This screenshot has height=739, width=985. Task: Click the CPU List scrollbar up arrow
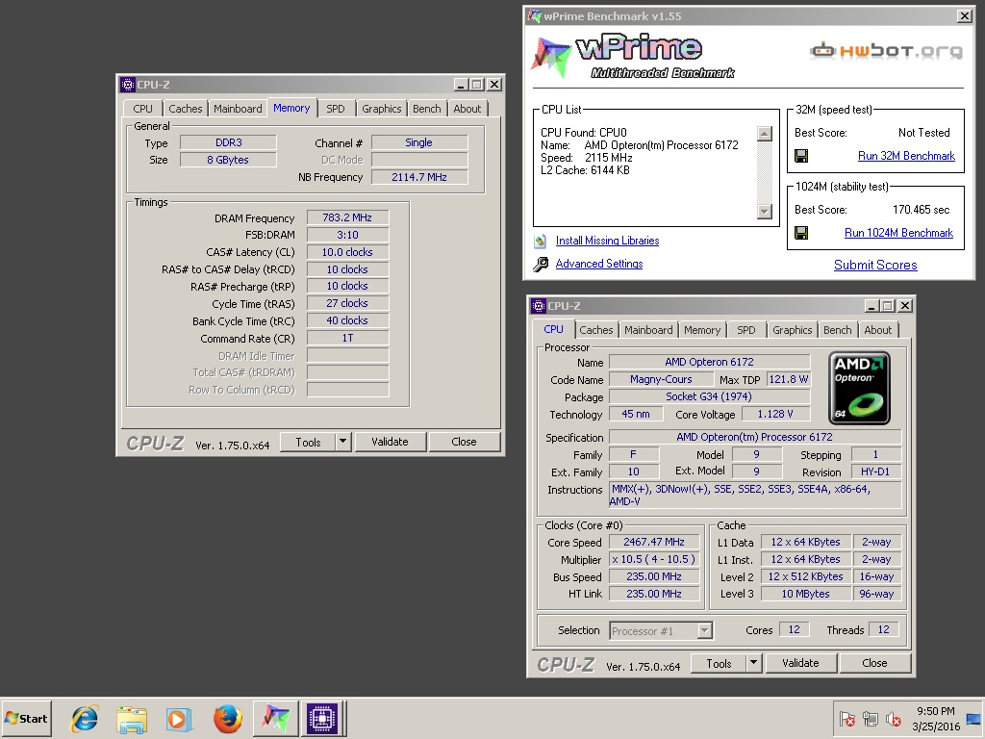[x=765, y=133]
